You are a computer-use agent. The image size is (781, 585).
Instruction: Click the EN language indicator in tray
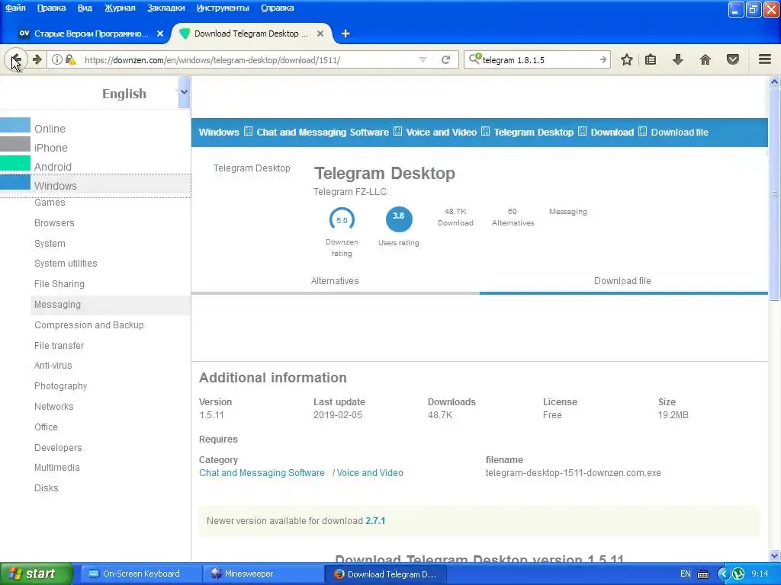[x=686, y=574]
